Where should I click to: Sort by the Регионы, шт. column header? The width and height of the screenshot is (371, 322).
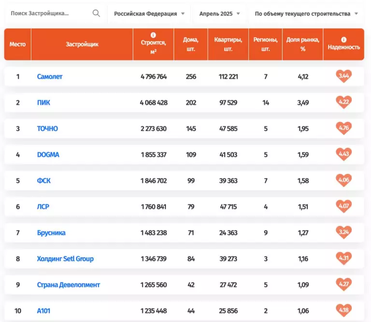(266, 44)
